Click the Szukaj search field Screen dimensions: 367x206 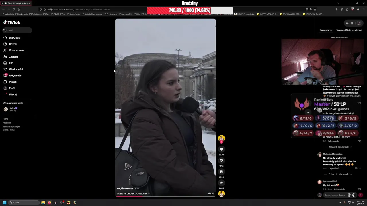(x=17, y=30)
